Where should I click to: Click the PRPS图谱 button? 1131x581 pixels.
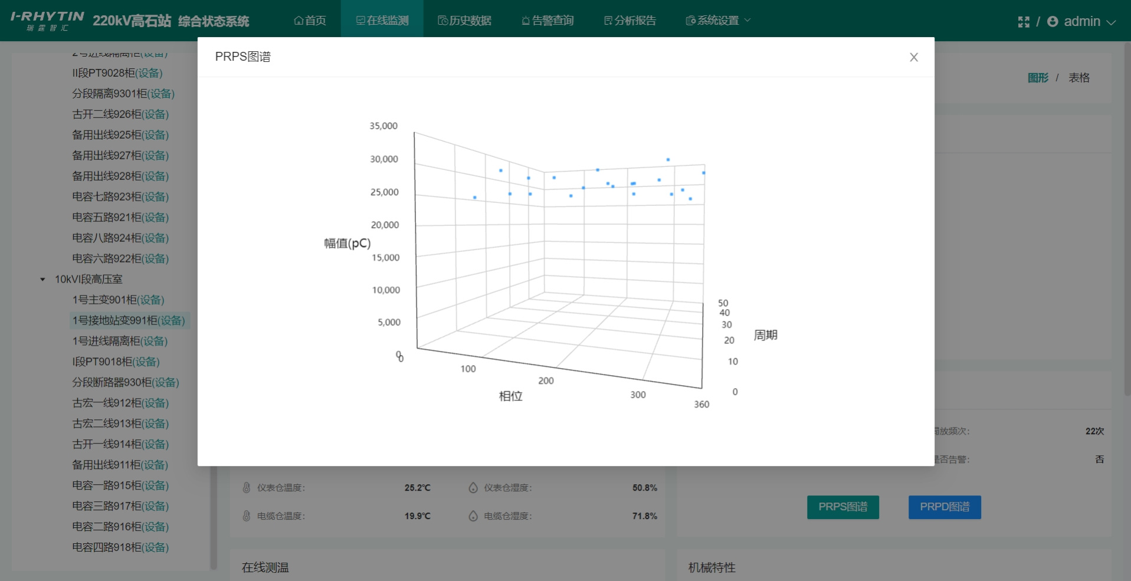click(x=842, y=507)
